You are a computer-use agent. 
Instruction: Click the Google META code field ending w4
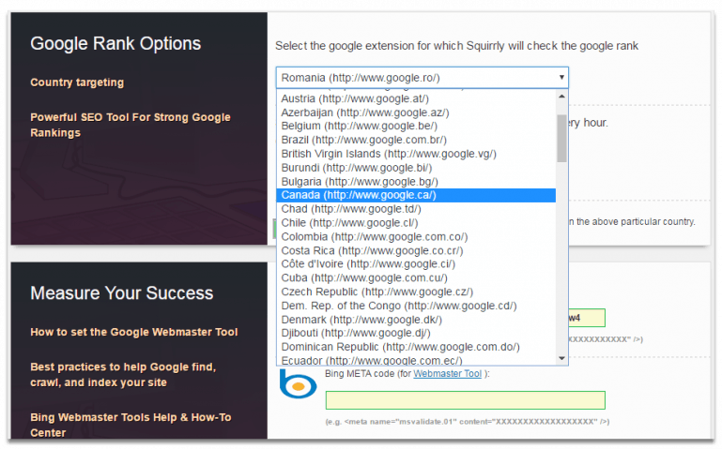point(587,318)
